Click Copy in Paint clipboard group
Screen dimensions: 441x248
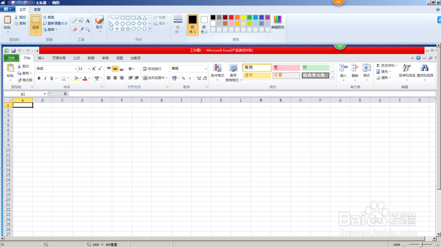pos(20,23)
